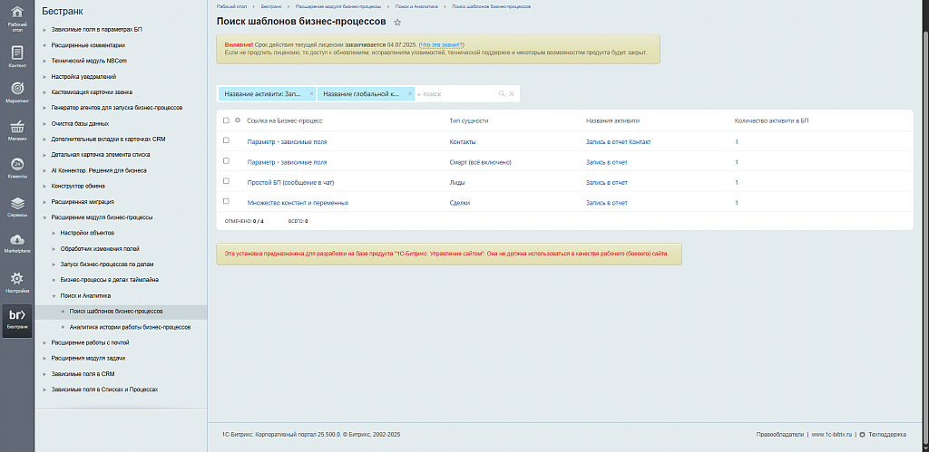Open Настройки объектов submenu item

coord(93,233)
